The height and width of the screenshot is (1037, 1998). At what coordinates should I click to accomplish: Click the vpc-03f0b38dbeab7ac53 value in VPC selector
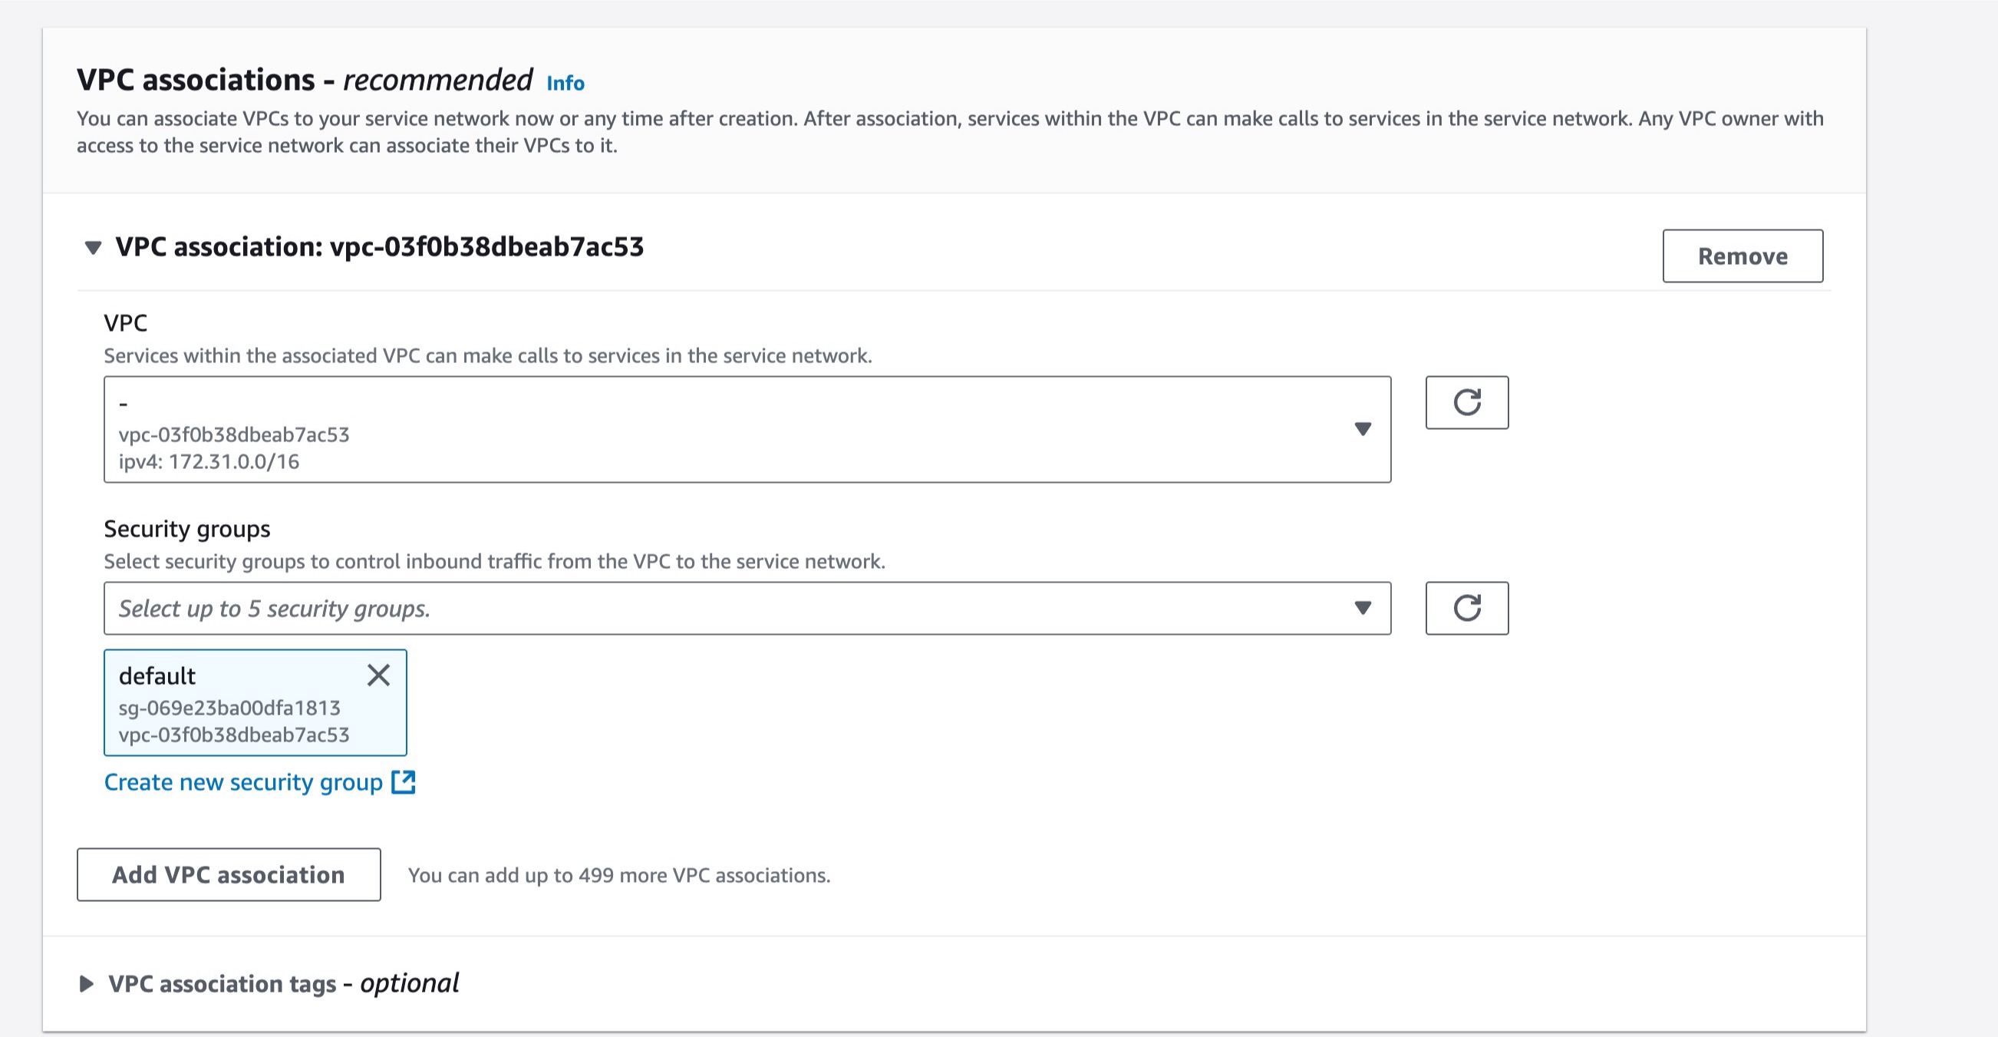click(234, 434)
